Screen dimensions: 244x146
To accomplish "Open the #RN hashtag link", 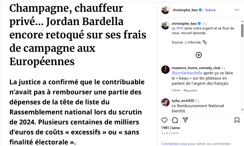I will point(180,28).
